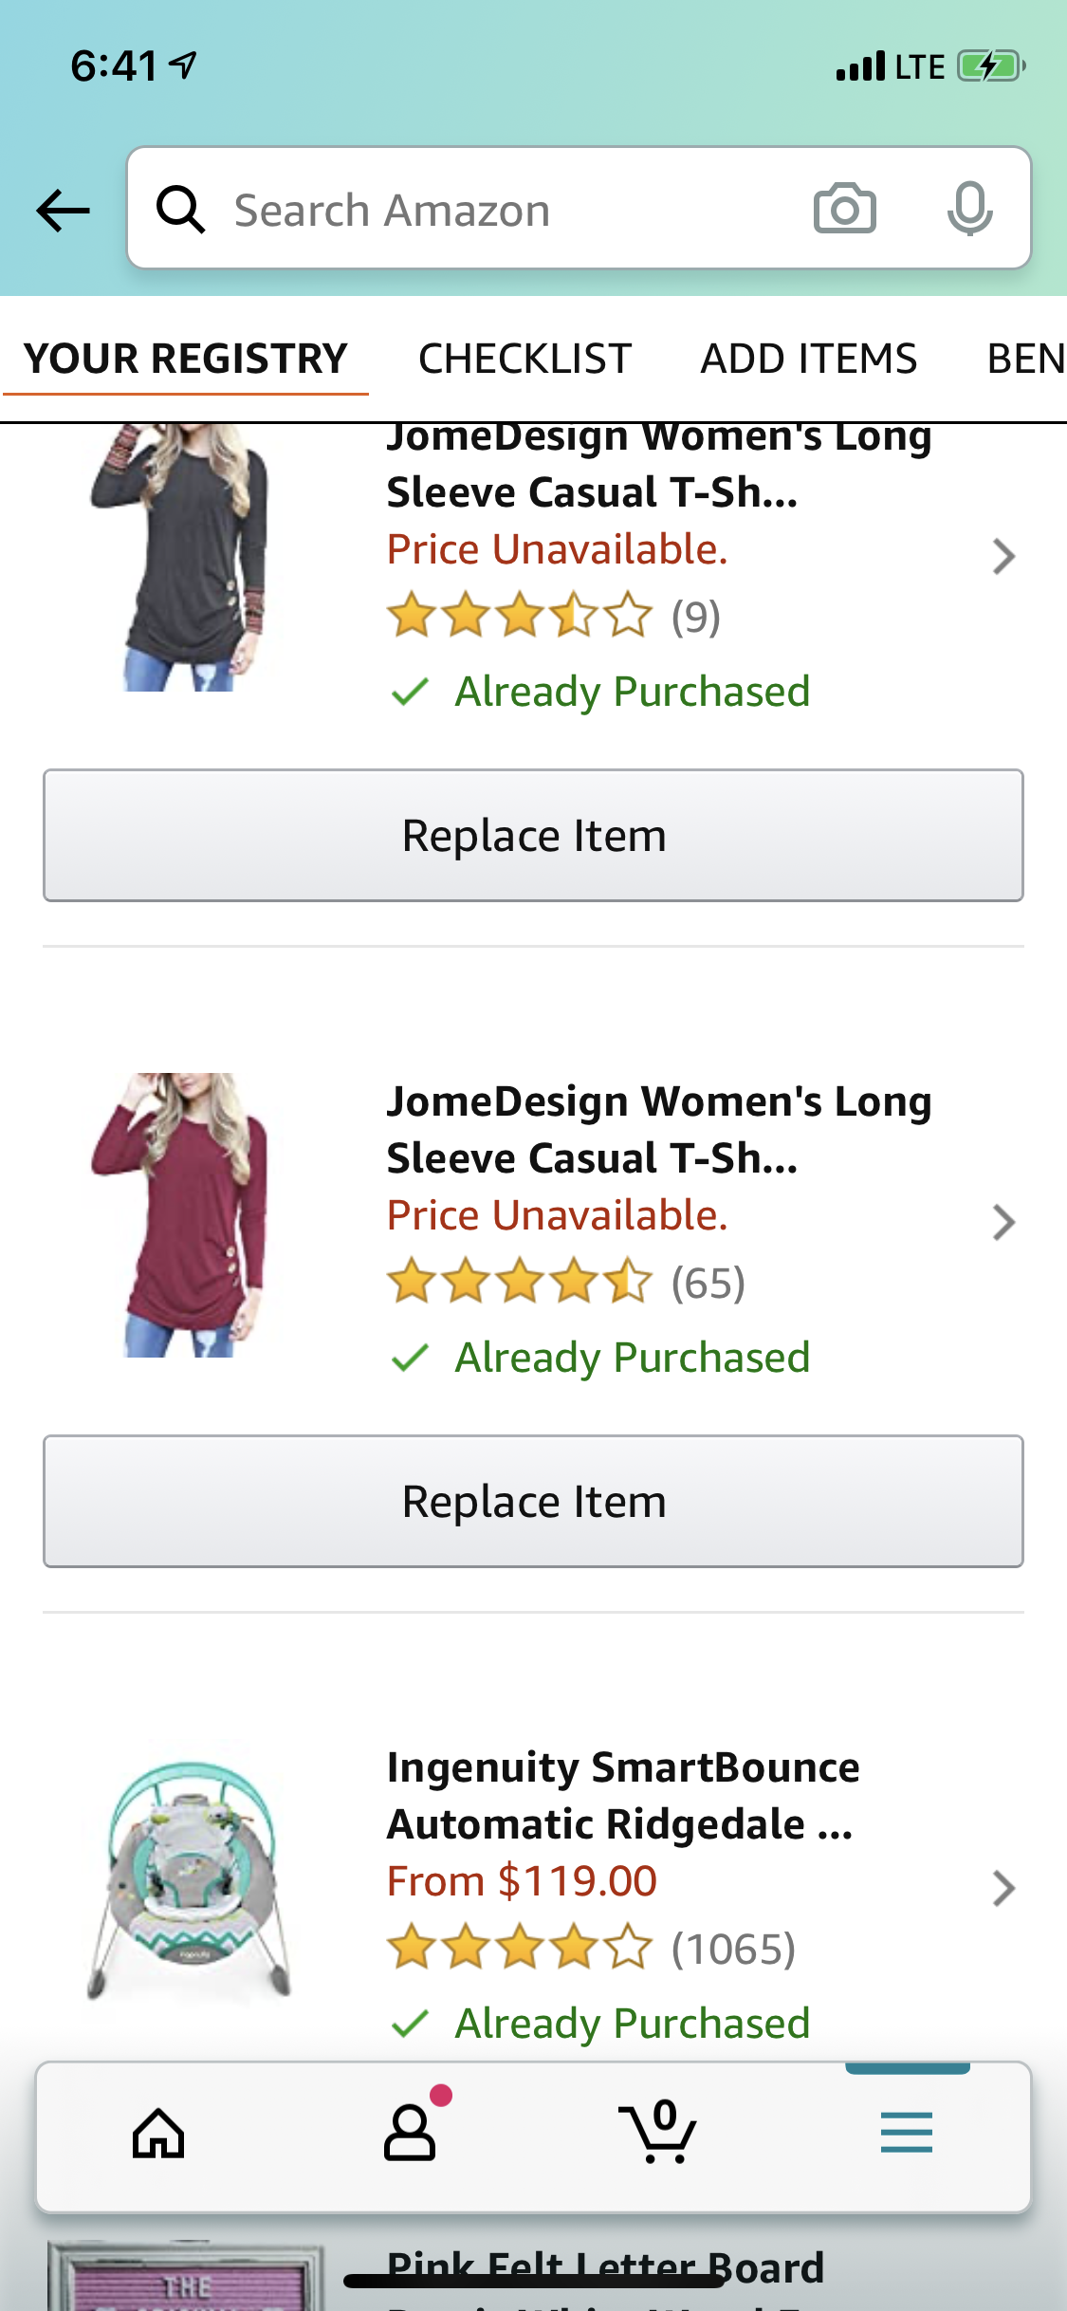The height and width of the screenshot is (2311, 1067).
Task: Open the Ingenuity baby bouncer thumbnail
Action: point(190,1880)
